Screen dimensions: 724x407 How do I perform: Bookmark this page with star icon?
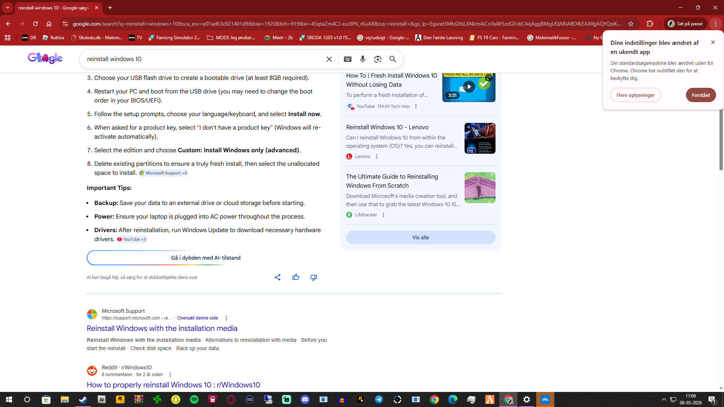(631, 24)
